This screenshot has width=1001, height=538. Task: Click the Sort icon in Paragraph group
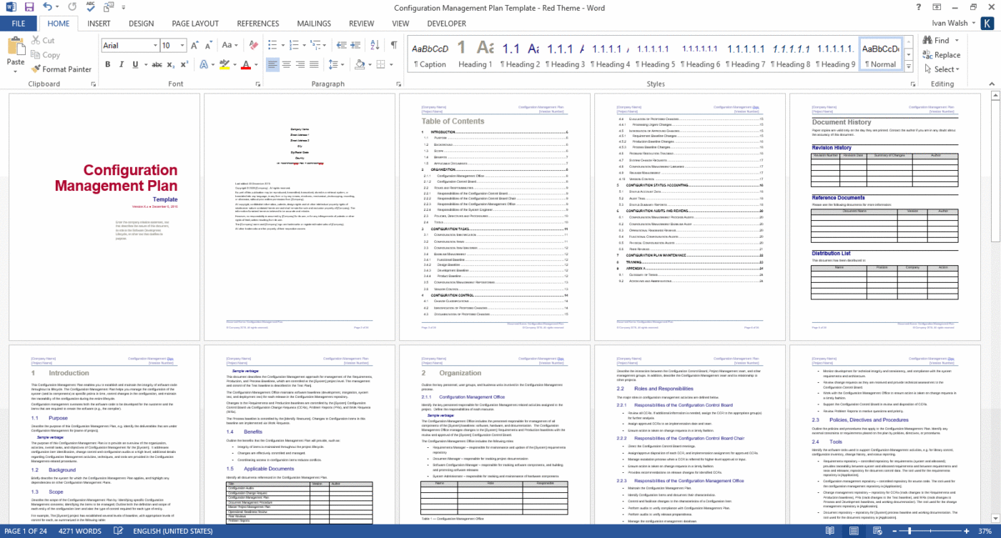tap(373, 44)
